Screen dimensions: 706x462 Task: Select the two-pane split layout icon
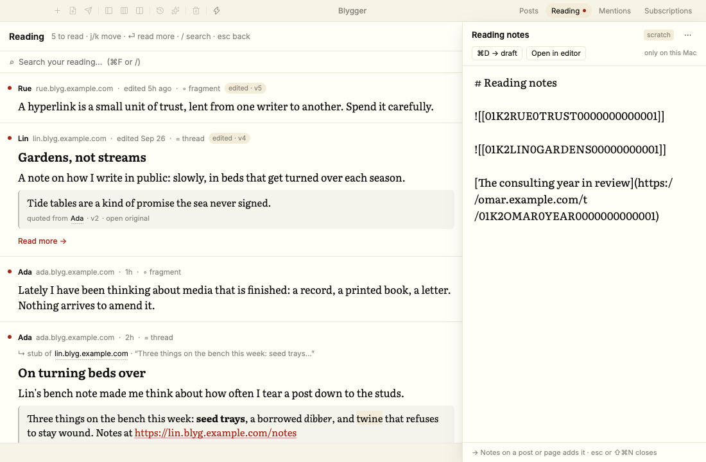click(139, 11)
